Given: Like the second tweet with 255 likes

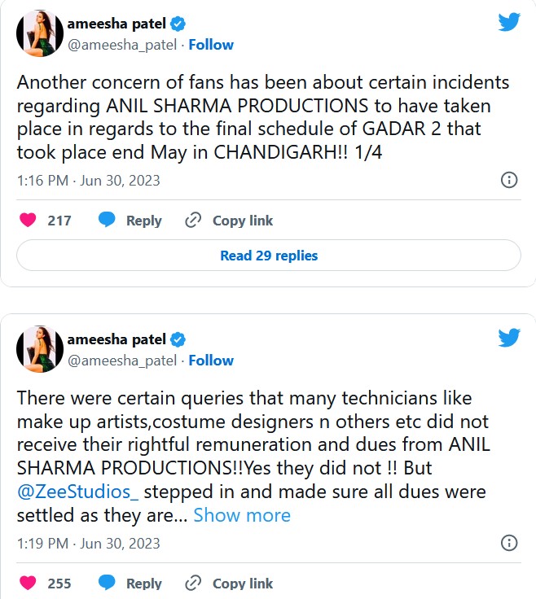Looking at the screenshot, I should pos(28,584).
